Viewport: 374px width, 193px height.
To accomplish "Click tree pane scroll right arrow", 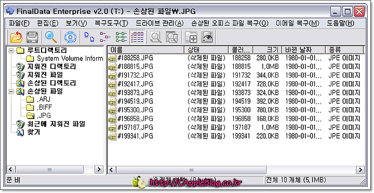I will (x=99, y=170).
